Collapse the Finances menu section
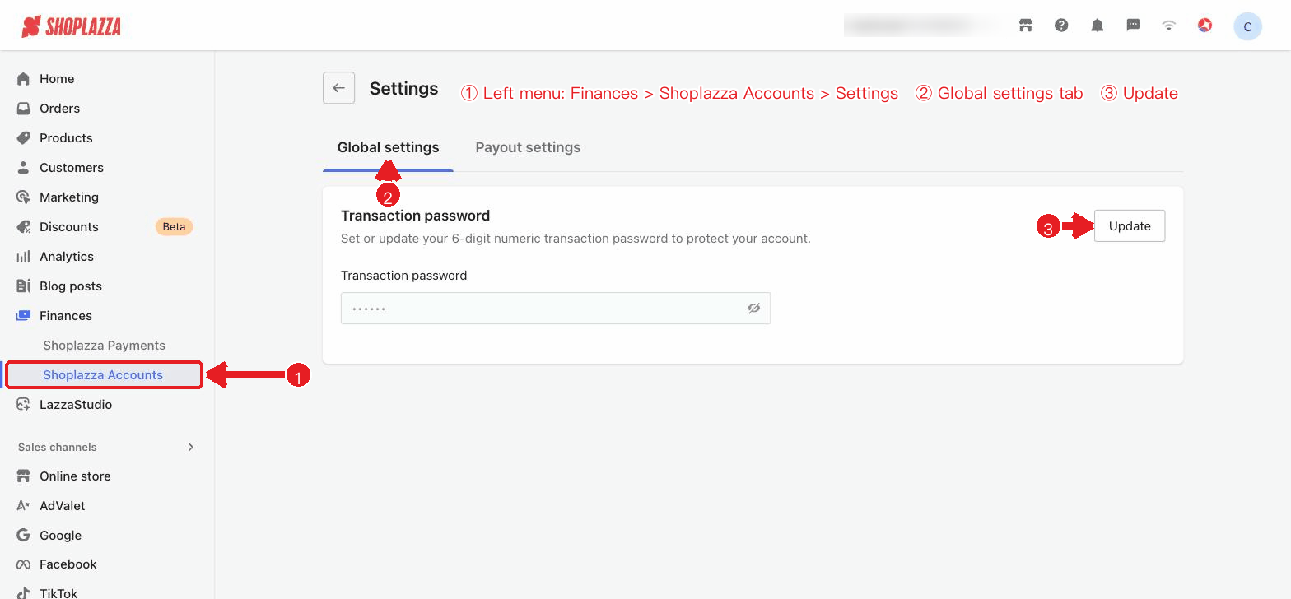The width and height of the screenshot is (1291, 599). click(x=66, y=316)
